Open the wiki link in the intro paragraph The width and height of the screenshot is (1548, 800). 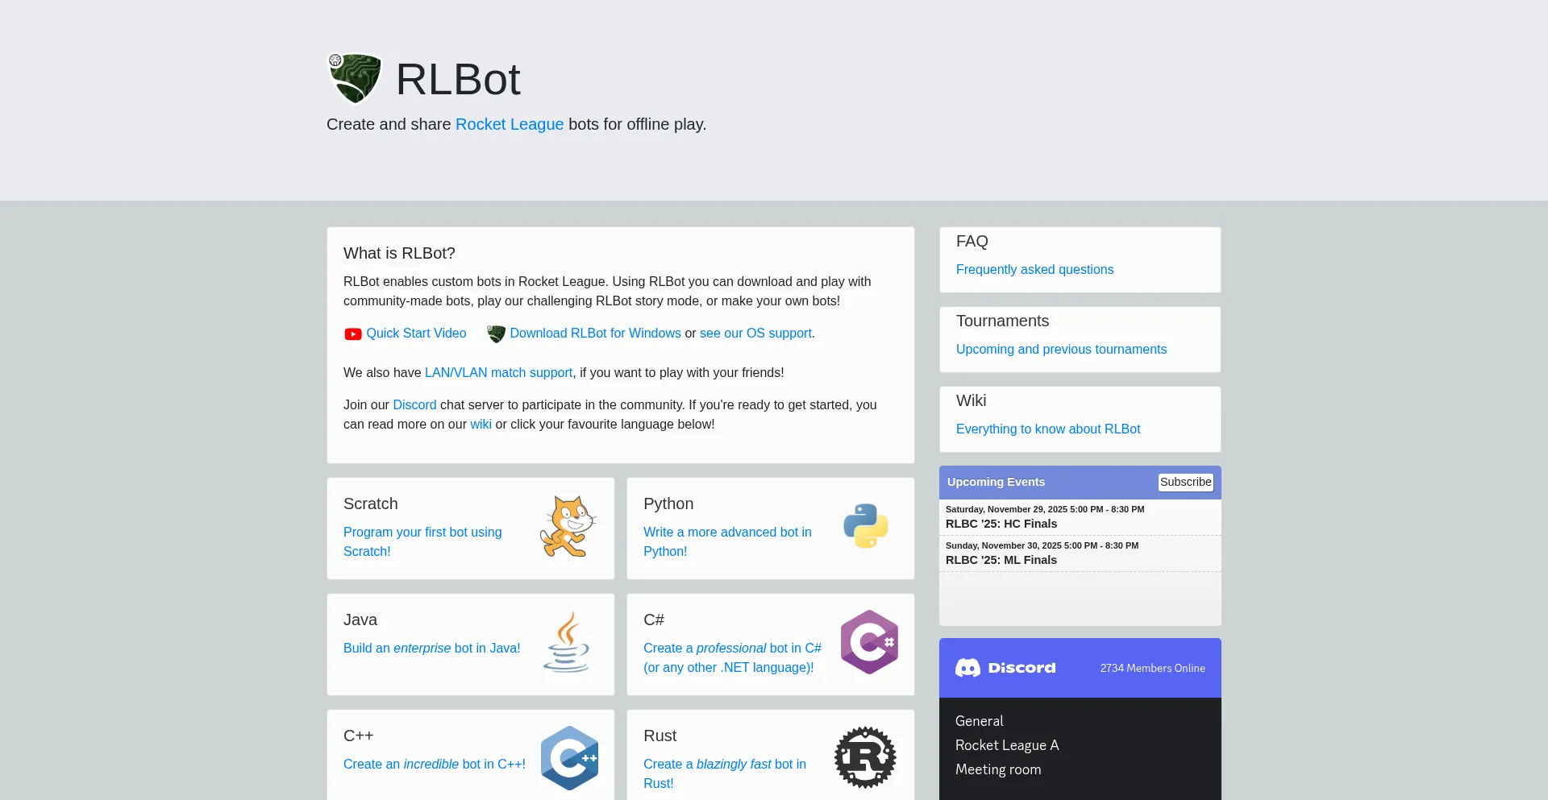click(x=481, y=424)
